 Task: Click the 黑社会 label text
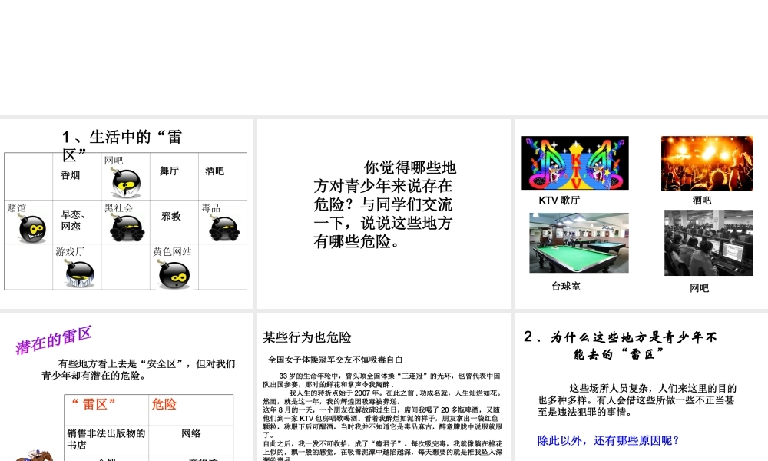(118, 207)
